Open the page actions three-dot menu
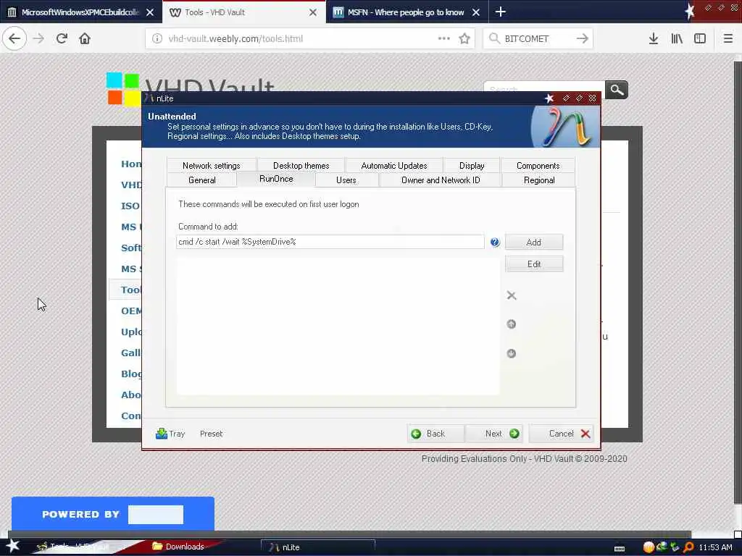The width and height of the screenshot is (742, 556). tap(443, 38)
